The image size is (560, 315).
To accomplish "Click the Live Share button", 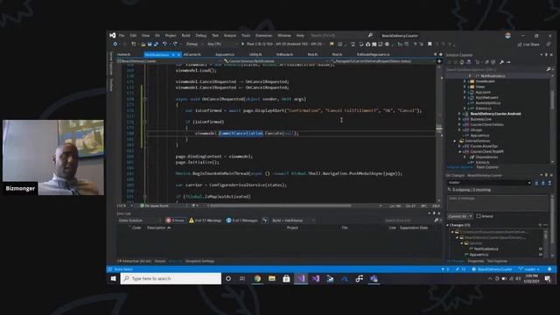I will (528, 45).
